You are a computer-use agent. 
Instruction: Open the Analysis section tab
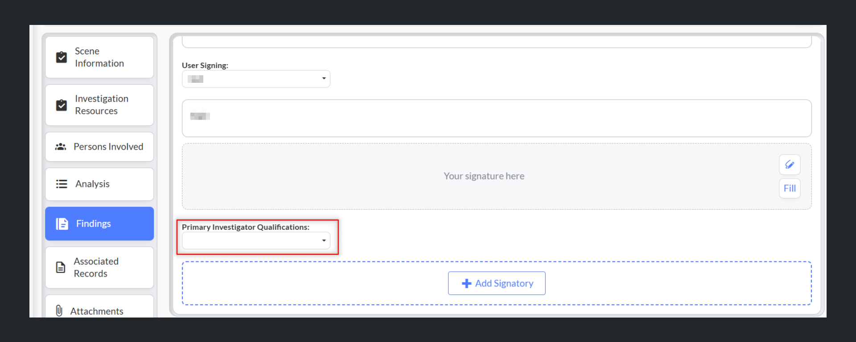pos(92,184)
